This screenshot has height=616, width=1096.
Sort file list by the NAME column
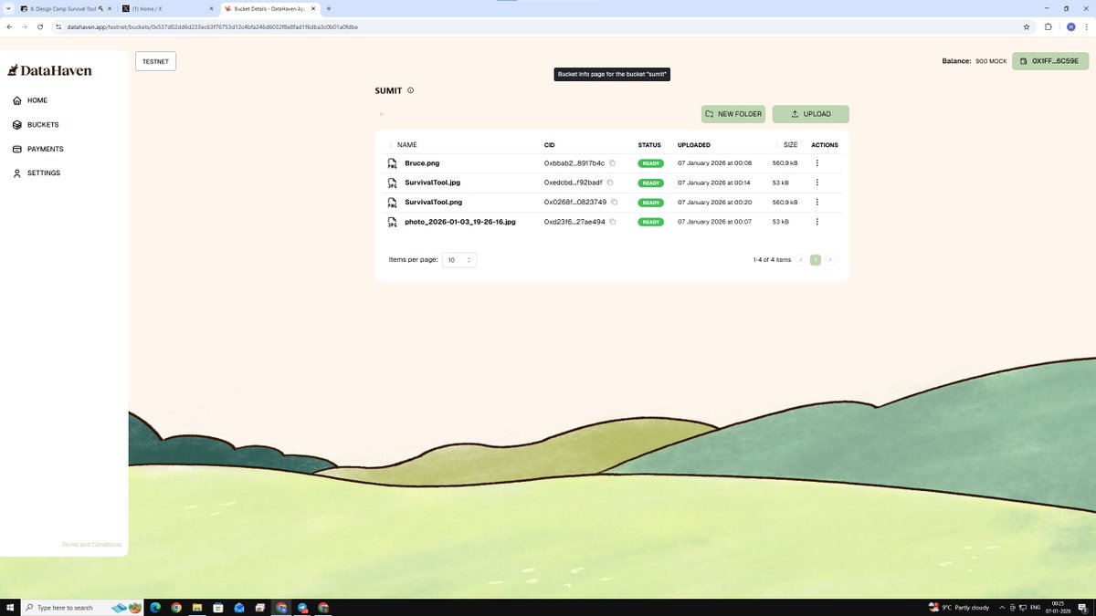point(406,145)
